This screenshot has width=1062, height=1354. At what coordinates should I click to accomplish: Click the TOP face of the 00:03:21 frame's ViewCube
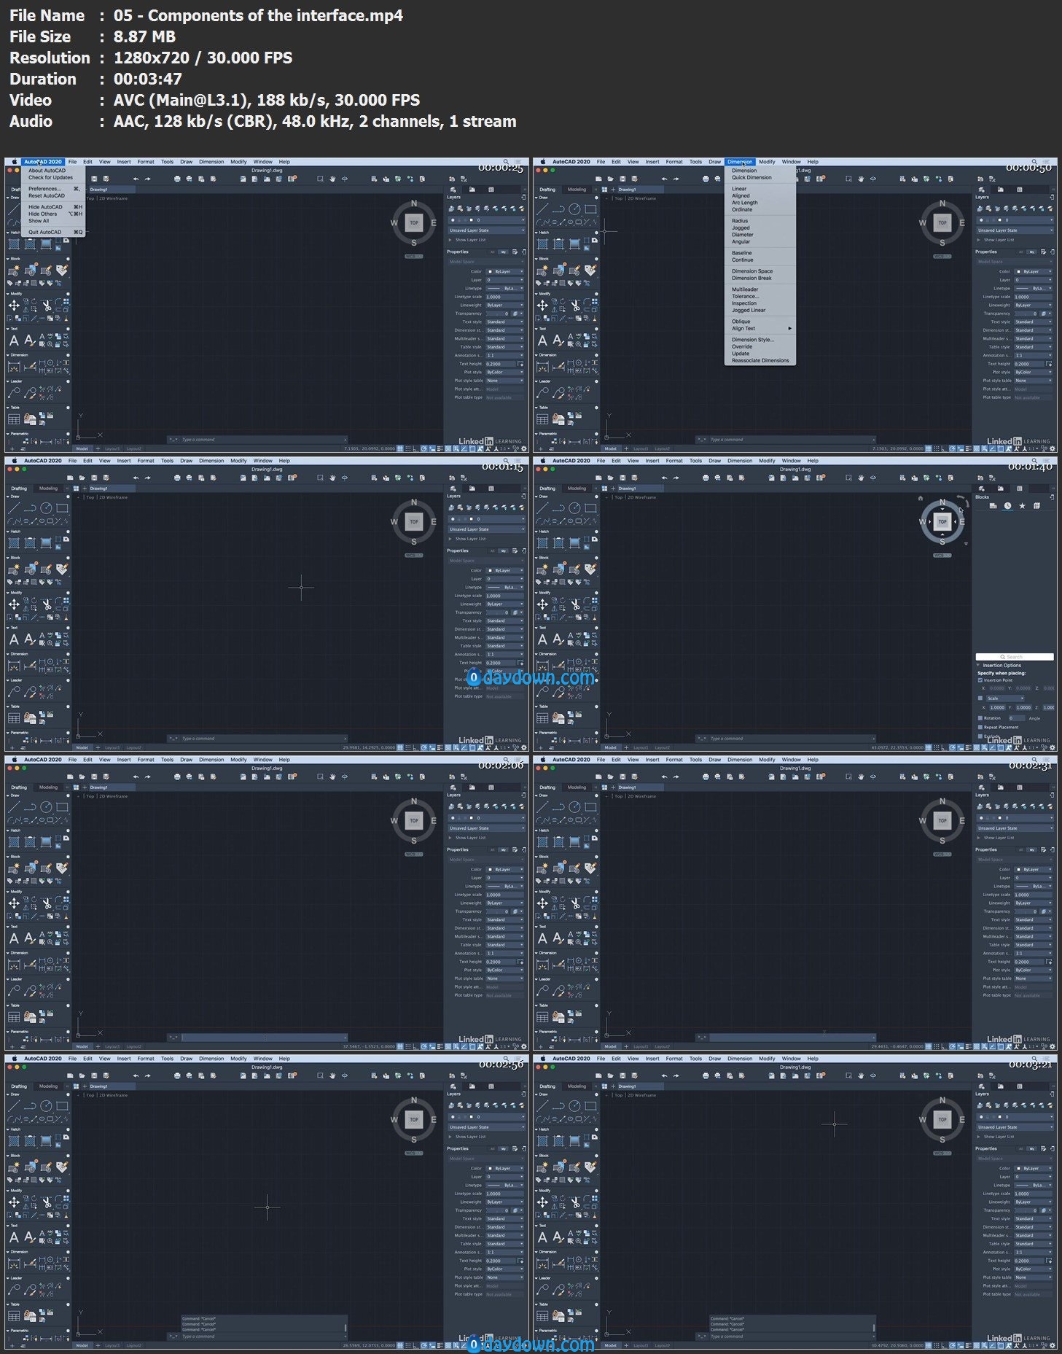pos(942,1119)
